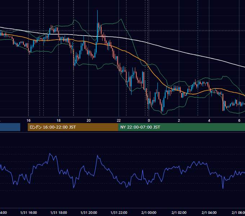
Task: Select the blue session bar left of ロンドン
Action: point(10,127)
